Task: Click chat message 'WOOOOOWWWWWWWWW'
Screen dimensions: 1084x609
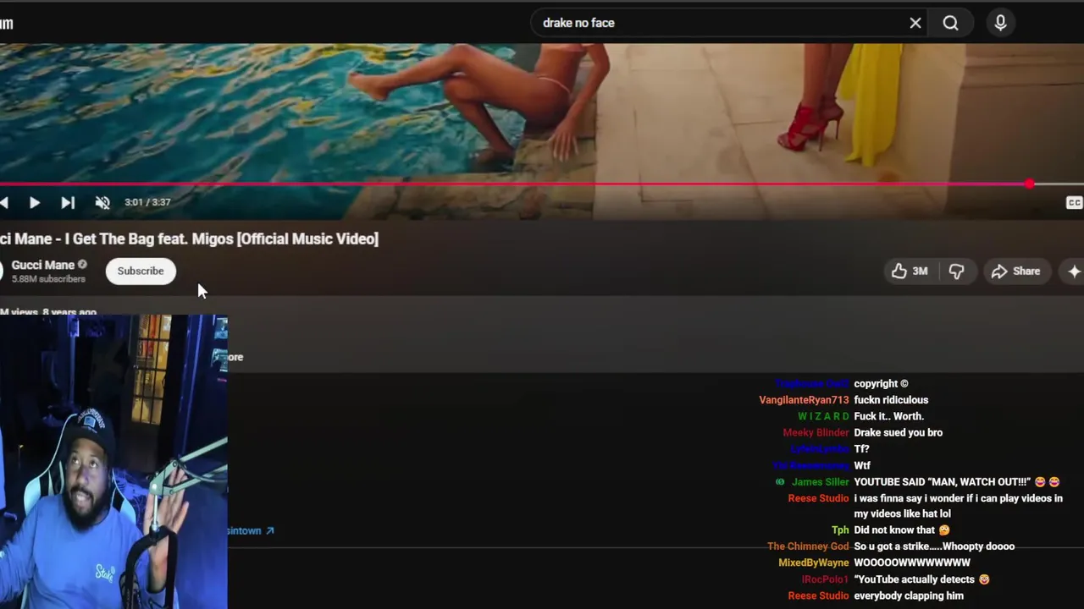Action: (x=912, y=562)
